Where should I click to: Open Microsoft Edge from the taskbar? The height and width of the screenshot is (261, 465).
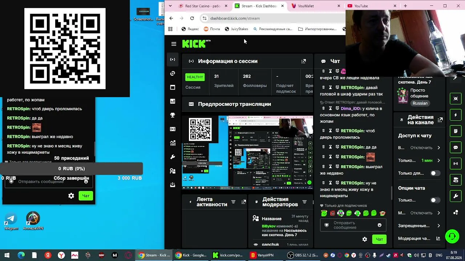tap(21, 255)
